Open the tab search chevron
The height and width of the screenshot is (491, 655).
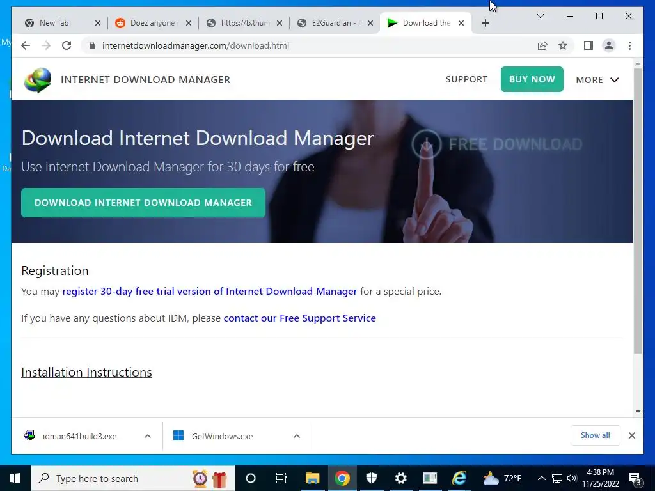(x=540, y=16)
